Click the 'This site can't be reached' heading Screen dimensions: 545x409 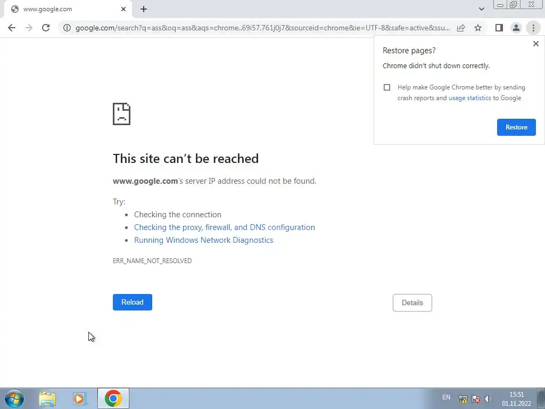[186, 159]
